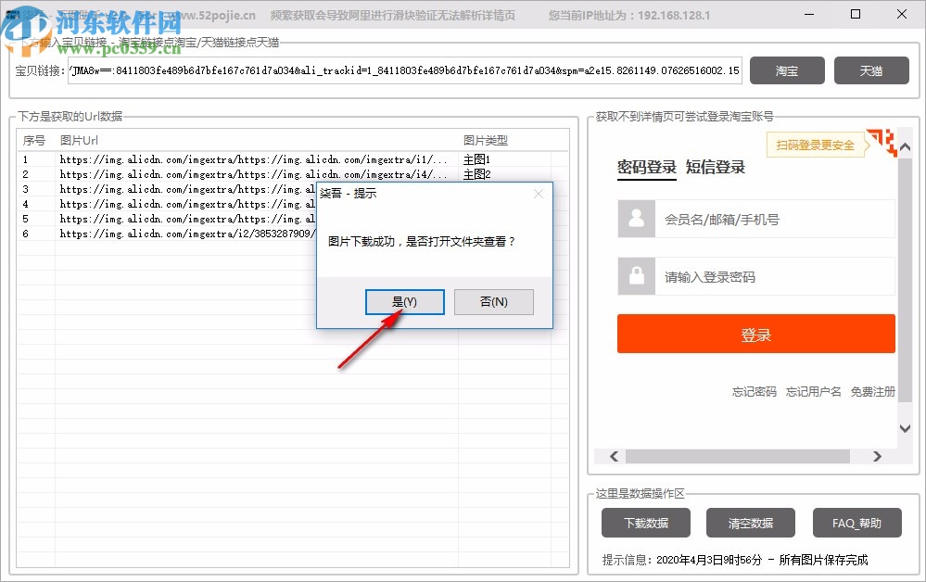Click the status text 所有图片保存完成

pos(823,560)
